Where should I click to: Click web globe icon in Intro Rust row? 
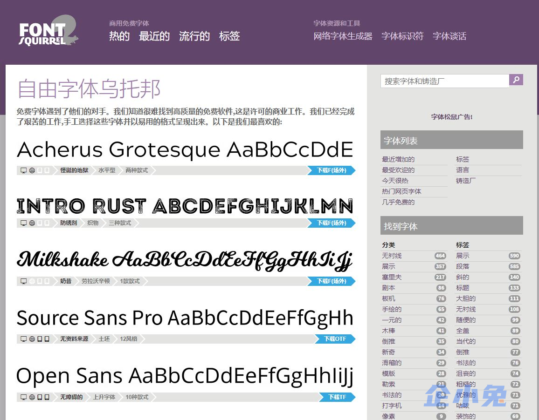pos(32,223)
